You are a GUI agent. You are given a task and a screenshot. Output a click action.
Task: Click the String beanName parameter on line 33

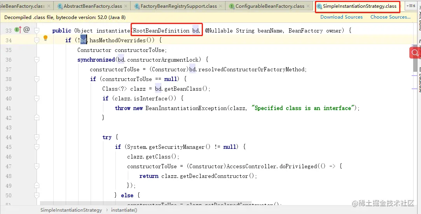[259, 31]
